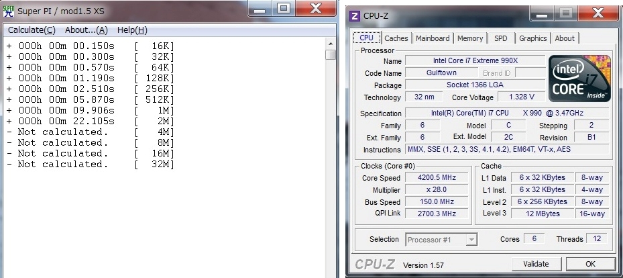Expand the Processor #1 selection dropdown
The image size is (623, 278).
471,240
